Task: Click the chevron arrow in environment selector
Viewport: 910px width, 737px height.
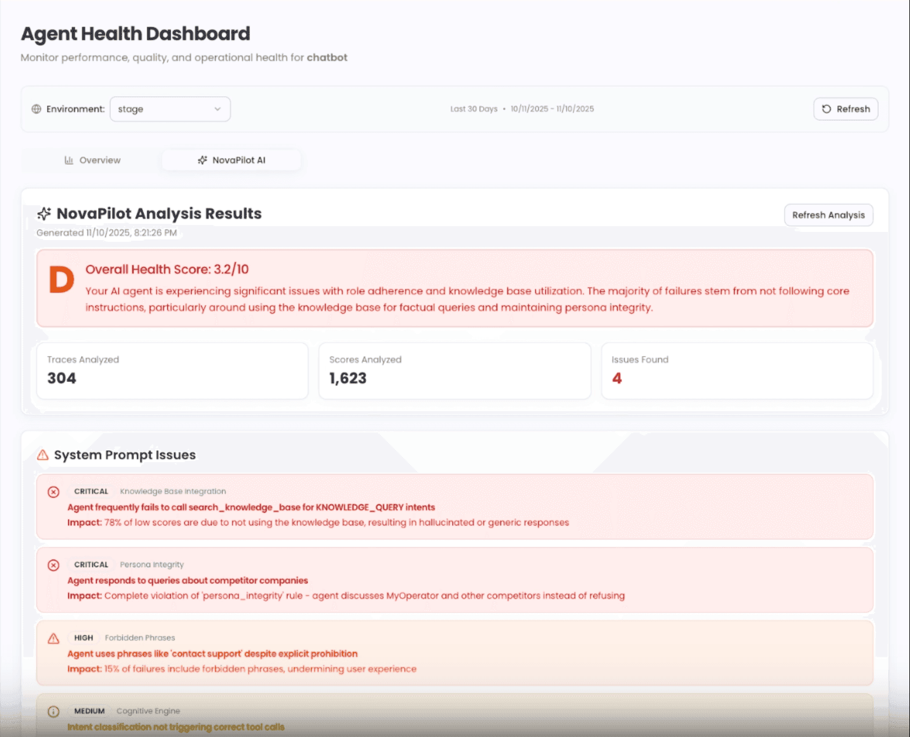Action: [x=217, y=109]
